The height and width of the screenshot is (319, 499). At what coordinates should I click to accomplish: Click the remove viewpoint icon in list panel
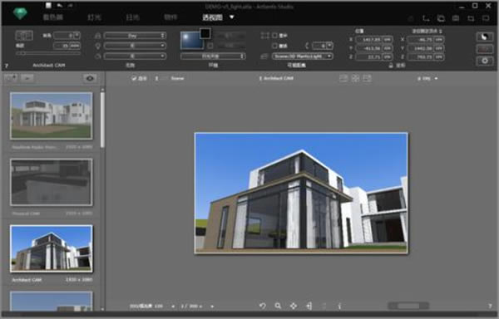click(x=27, y=78)
